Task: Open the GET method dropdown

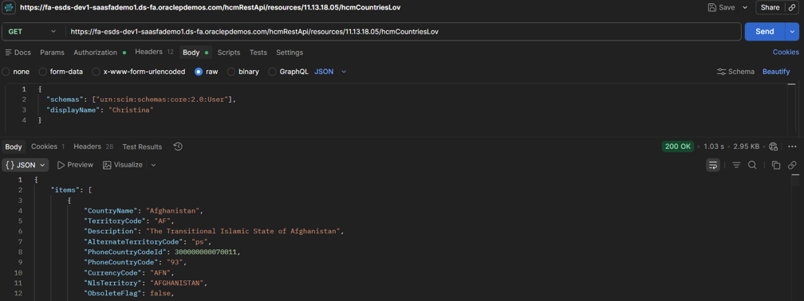Action: [x=32, y=32]
